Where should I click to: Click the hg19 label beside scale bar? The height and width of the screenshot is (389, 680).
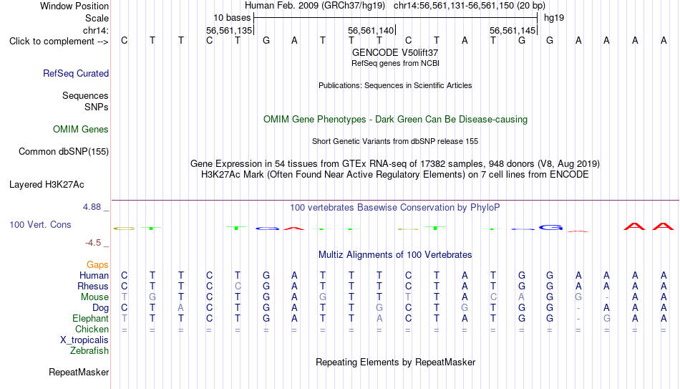554,18
